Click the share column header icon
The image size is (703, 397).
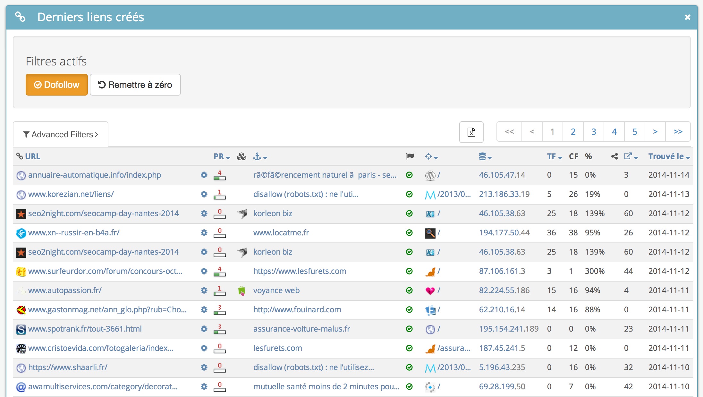point(614,156)
